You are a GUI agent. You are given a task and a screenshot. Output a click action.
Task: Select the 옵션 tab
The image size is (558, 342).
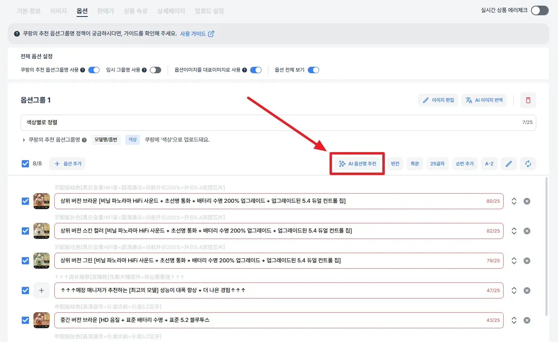click(x=82, y=11)
